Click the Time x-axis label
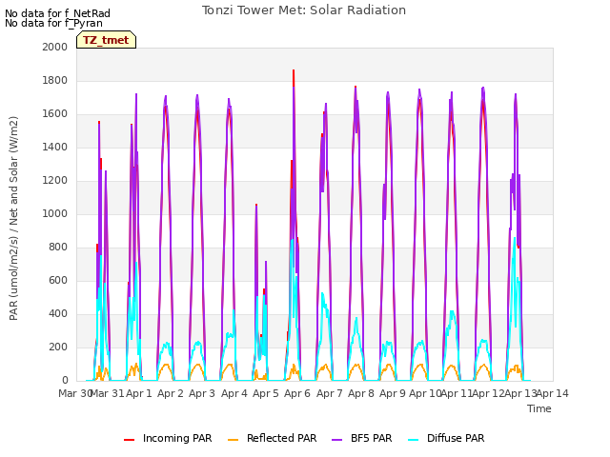 click(539, 408)
